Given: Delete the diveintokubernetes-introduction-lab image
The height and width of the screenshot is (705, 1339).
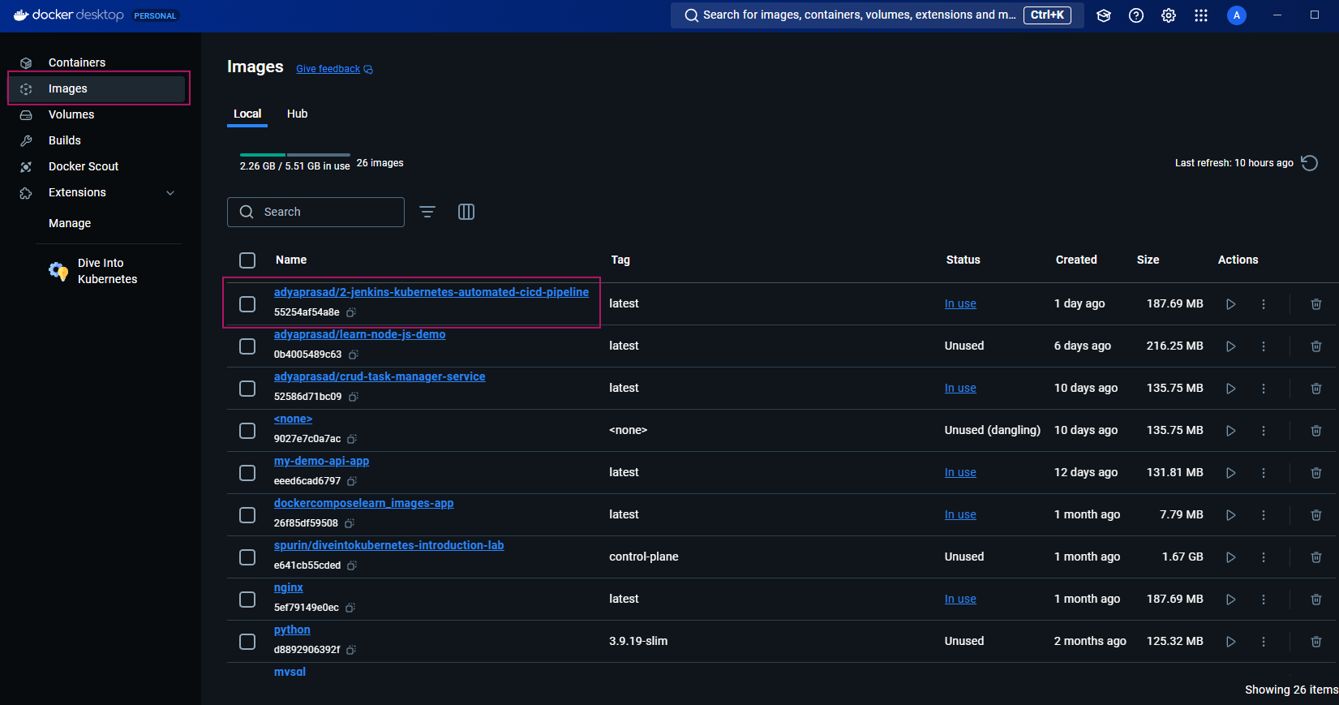Looking at the screenshot, I should coord(1316,557).
